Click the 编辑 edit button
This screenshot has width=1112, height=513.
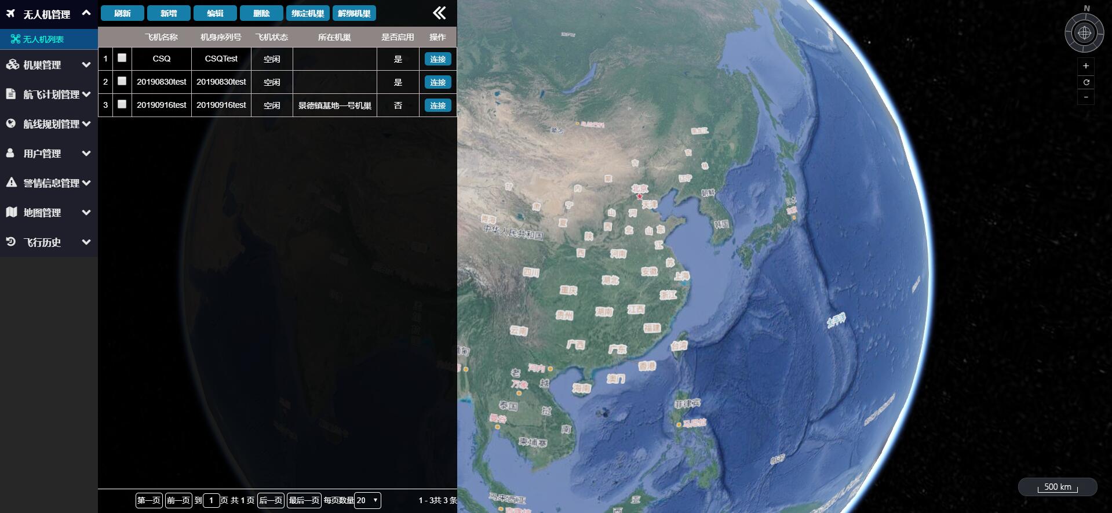[x=215, y=13]
